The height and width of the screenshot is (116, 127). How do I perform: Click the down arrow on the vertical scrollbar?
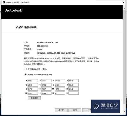click(x=124, y=111)
